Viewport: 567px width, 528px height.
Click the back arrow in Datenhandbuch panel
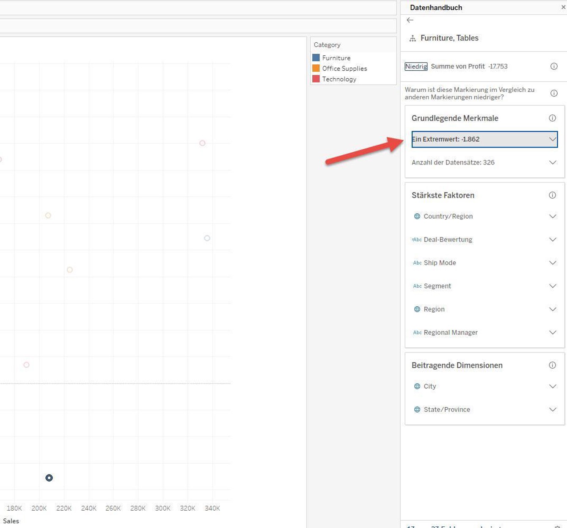pos(410,20)
